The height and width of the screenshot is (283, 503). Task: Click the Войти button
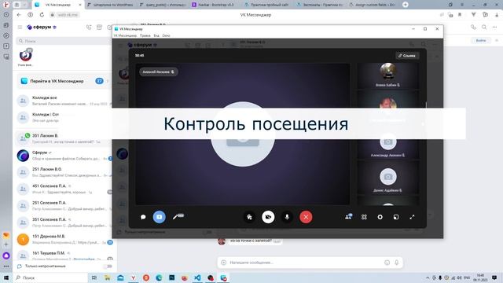click(480, 41)
